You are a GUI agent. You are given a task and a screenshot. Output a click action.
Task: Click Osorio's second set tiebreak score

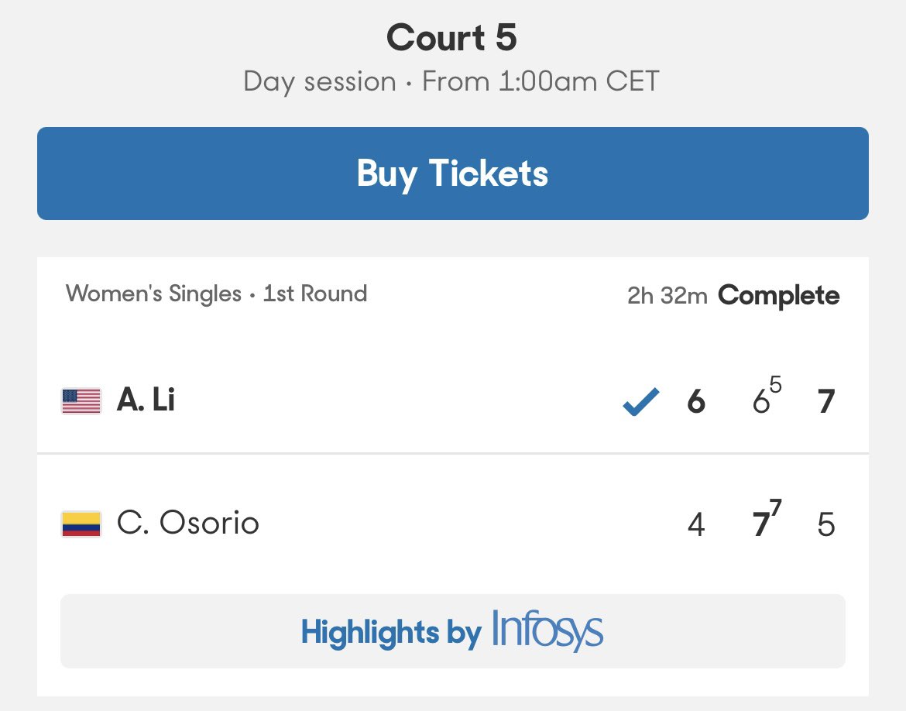click(766, 522)
